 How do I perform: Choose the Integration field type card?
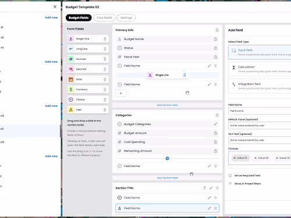(260, 86)
